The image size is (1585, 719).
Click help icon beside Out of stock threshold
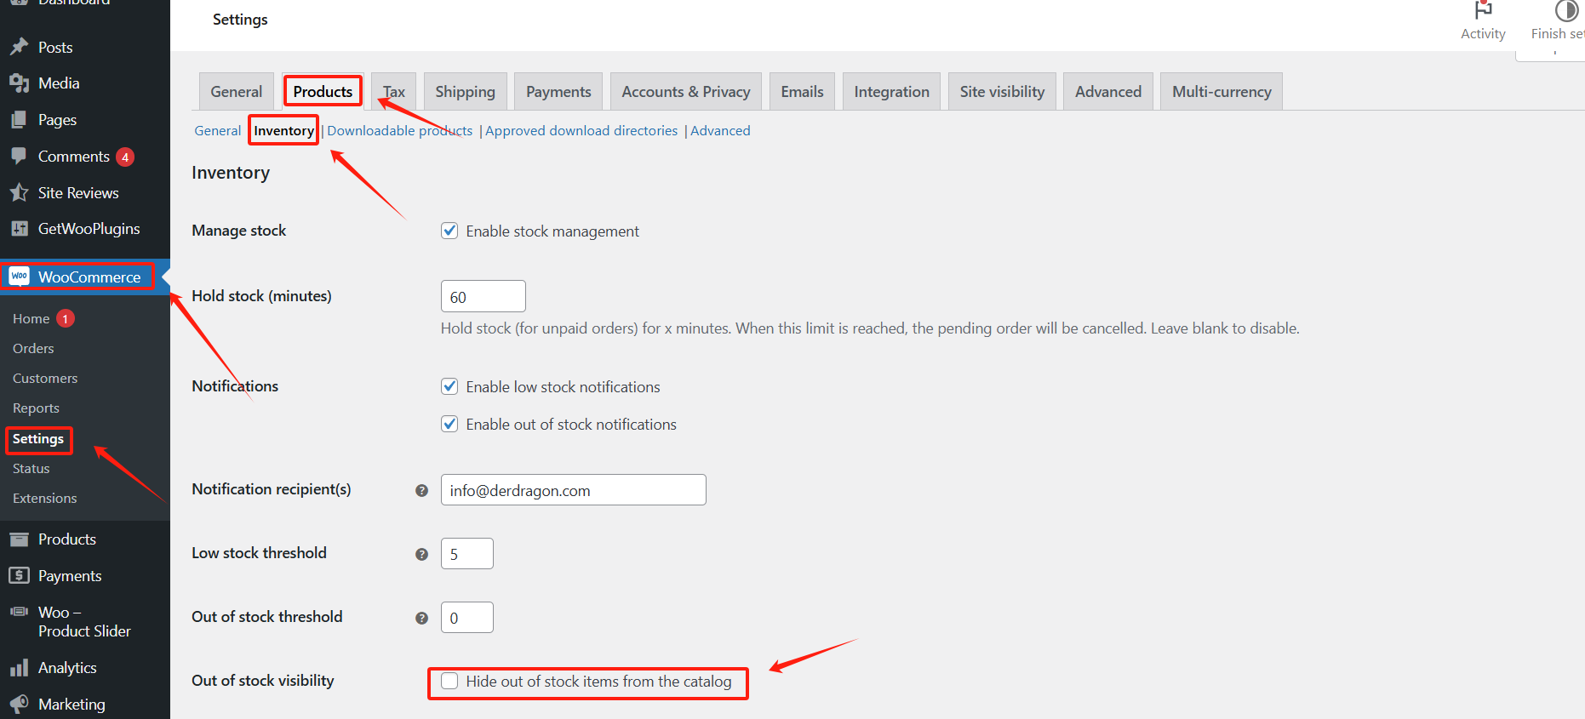click(421, 618)
